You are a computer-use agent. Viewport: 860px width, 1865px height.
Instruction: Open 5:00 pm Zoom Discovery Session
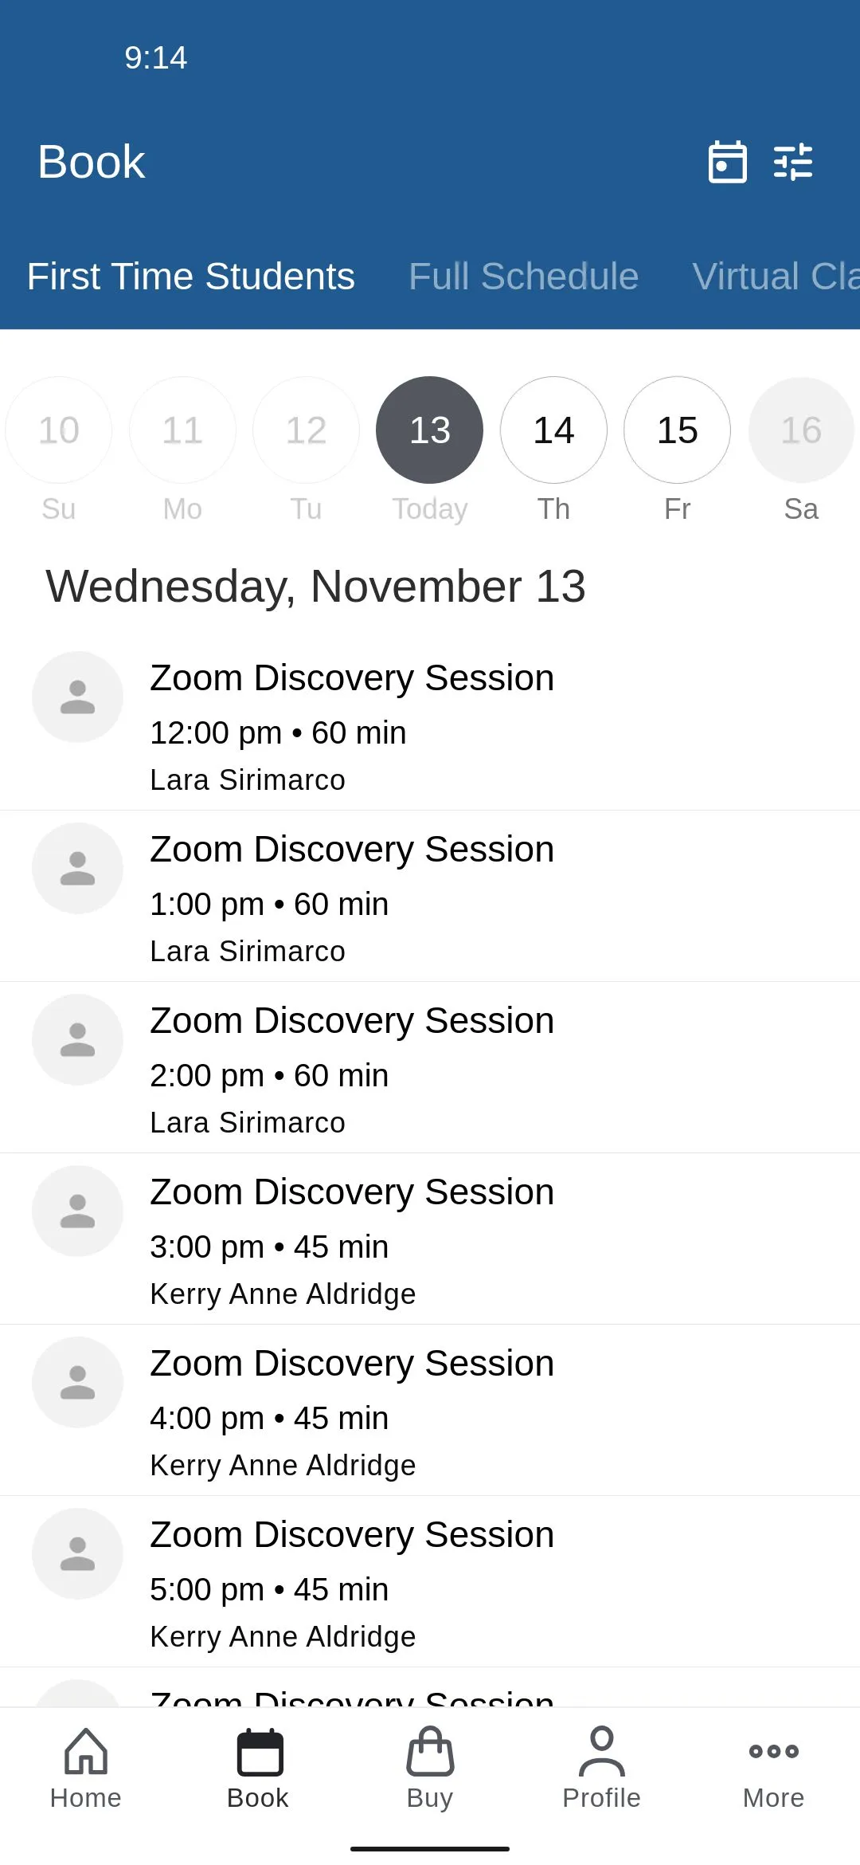pos(430,1581)
